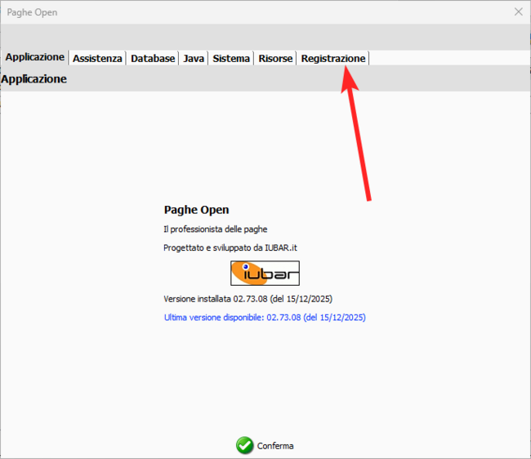Go to the Java tab

[194, 59]
